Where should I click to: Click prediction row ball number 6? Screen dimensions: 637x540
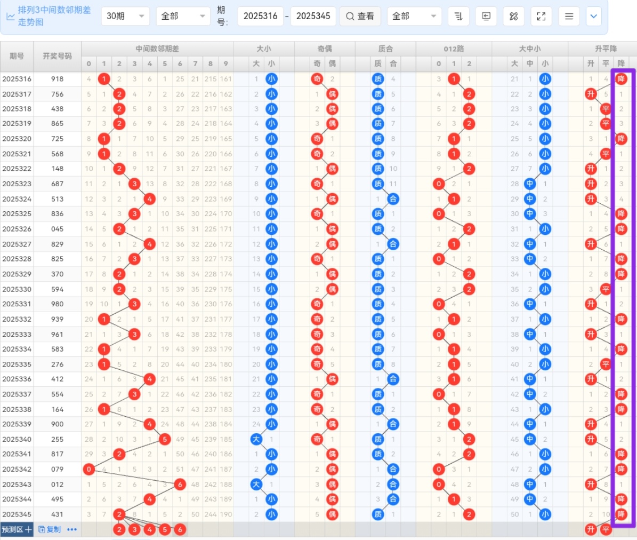[x=180, y=529]
